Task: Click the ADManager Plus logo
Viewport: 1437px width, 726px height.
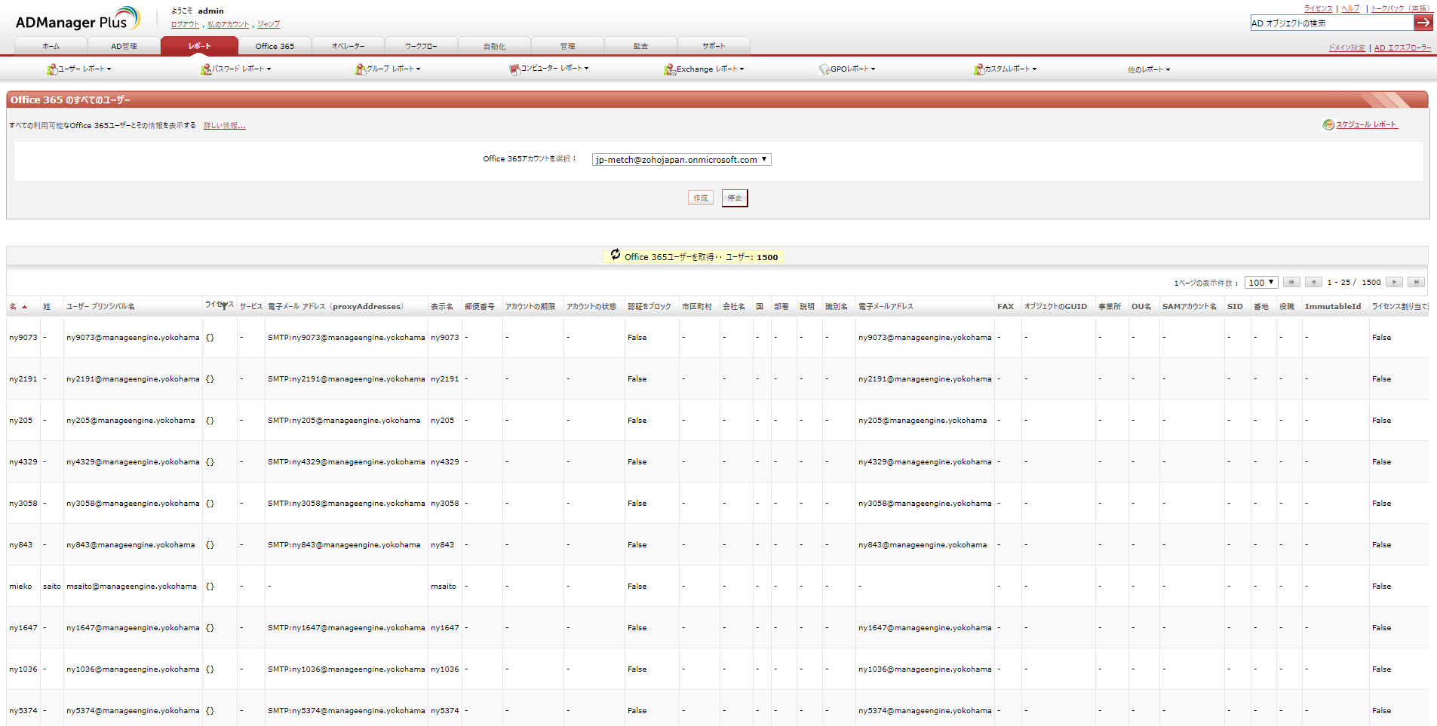Action: tap(78, 20)
